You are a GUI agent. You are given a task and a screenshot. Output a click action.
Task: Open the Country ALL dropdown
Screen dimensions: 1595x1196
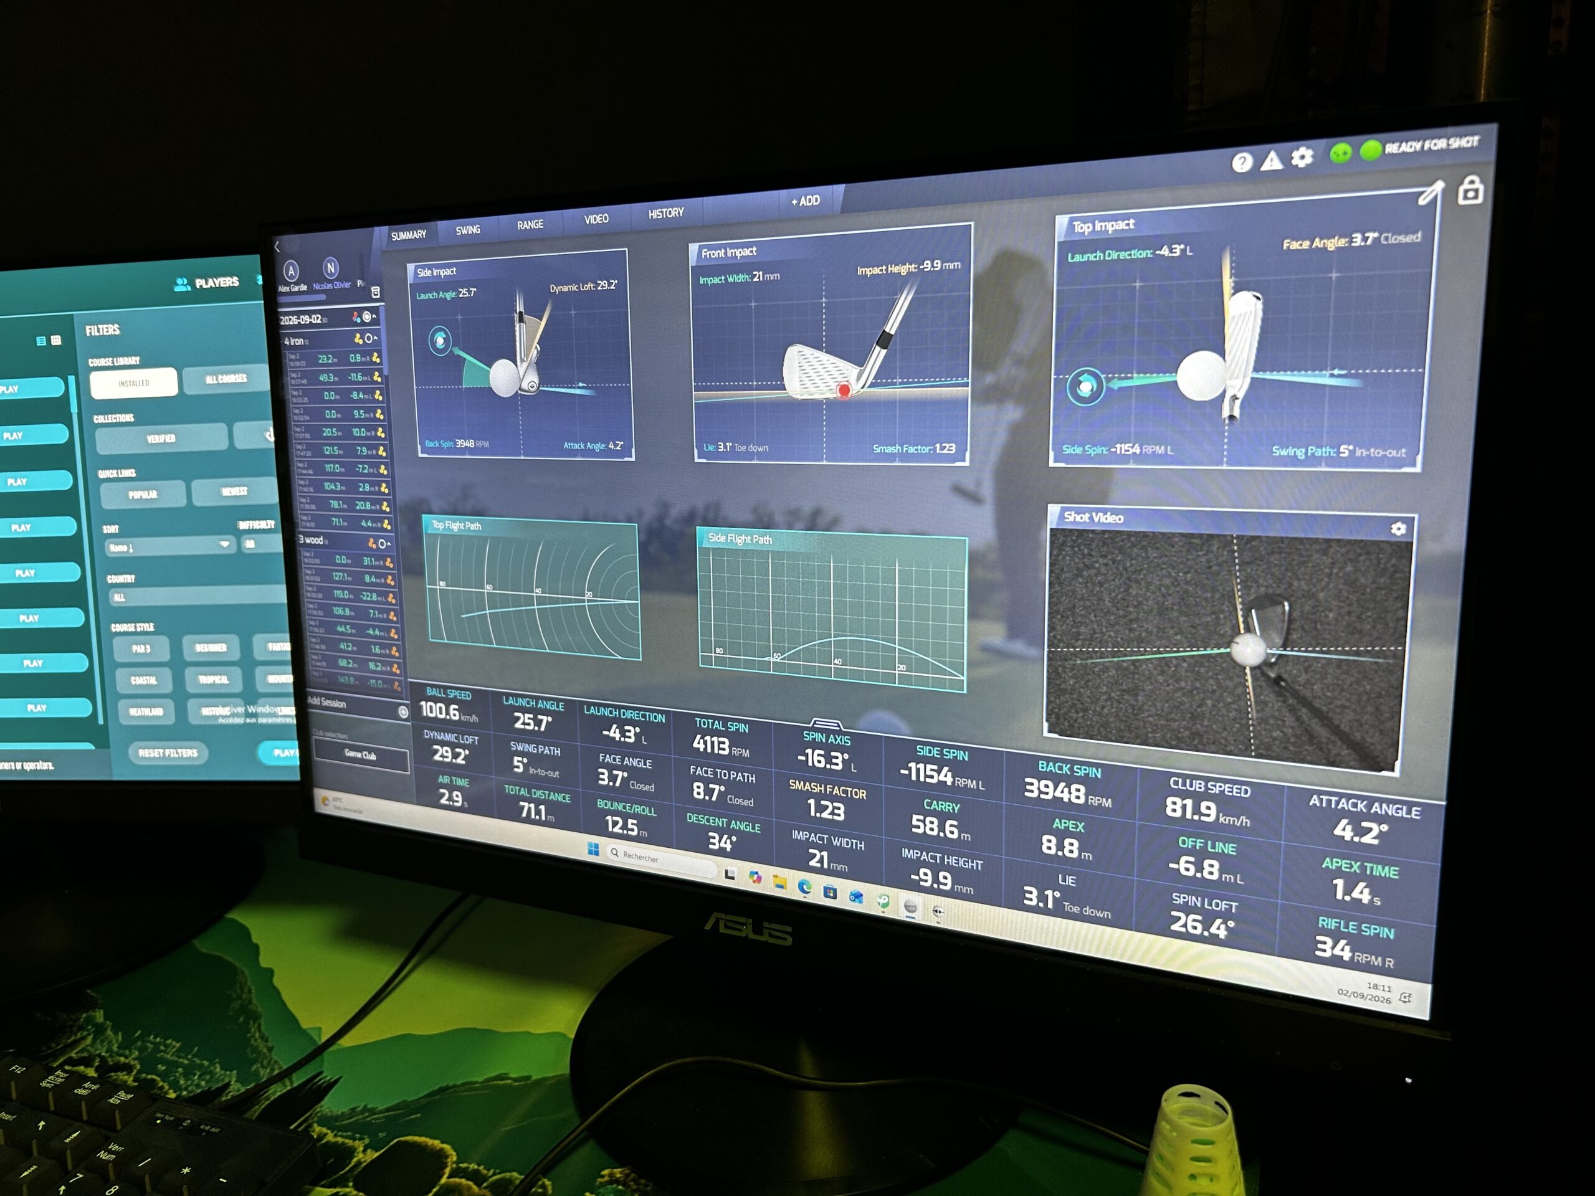[x=198, y=596]
